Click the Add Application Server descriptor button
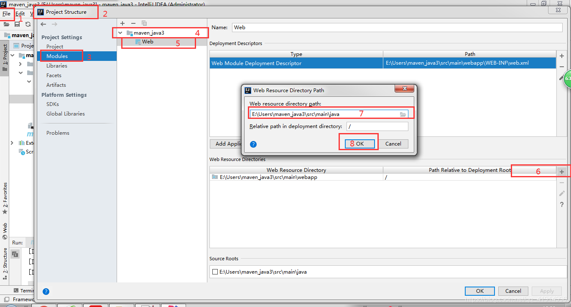Viewport: 571px width, 307px height. point(226,143)
